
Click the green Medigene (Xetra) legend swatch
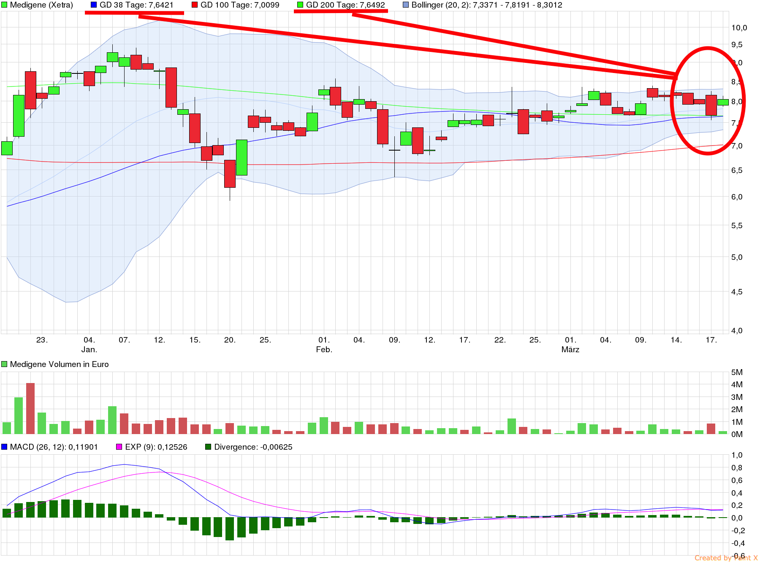4,5
